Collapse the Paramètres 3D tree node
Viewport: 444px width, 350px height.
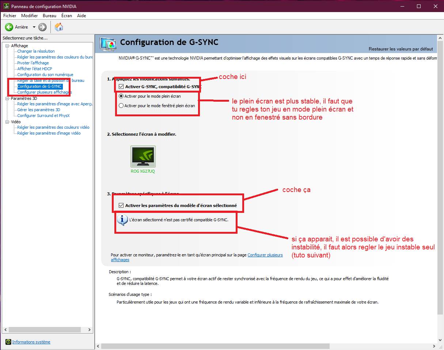(x=7, y=98)
